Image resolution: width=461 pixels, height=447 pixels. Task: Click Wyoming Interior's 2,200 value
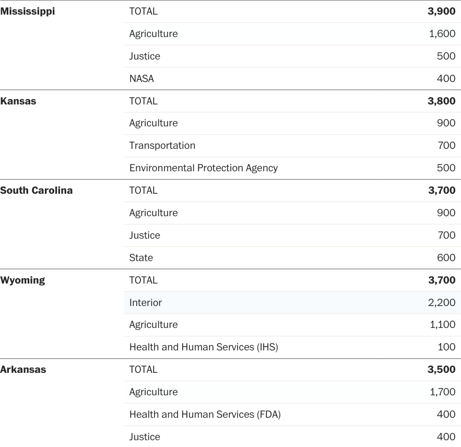[442, 303]
